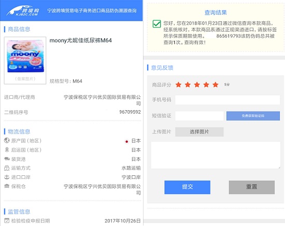Rate the product three stars
Image resolution: width=285 pixels, height=226 pixels.
coord(197,84)
